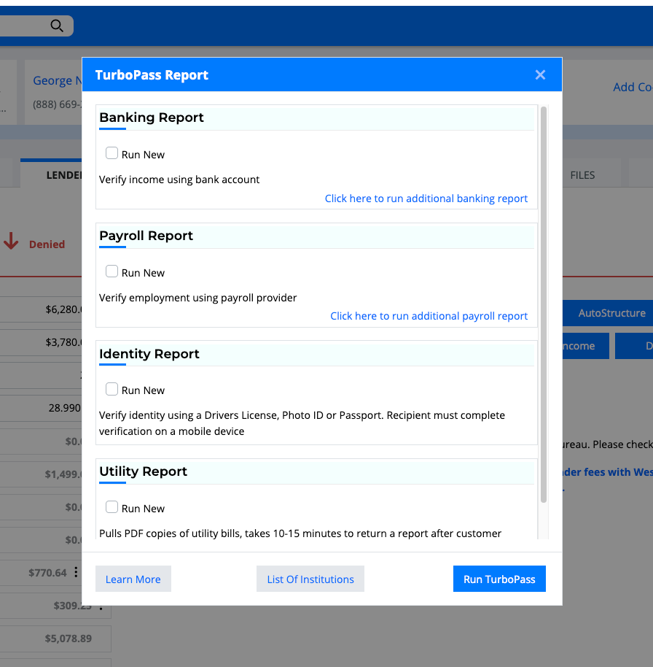Screen dimensions: 653x667
Task: Open three-dot menu beside $770.64
Action: pyautogui.click(x=76, y=572)
